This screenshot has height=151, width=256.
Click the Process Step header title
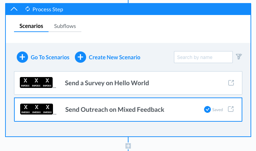48,10
